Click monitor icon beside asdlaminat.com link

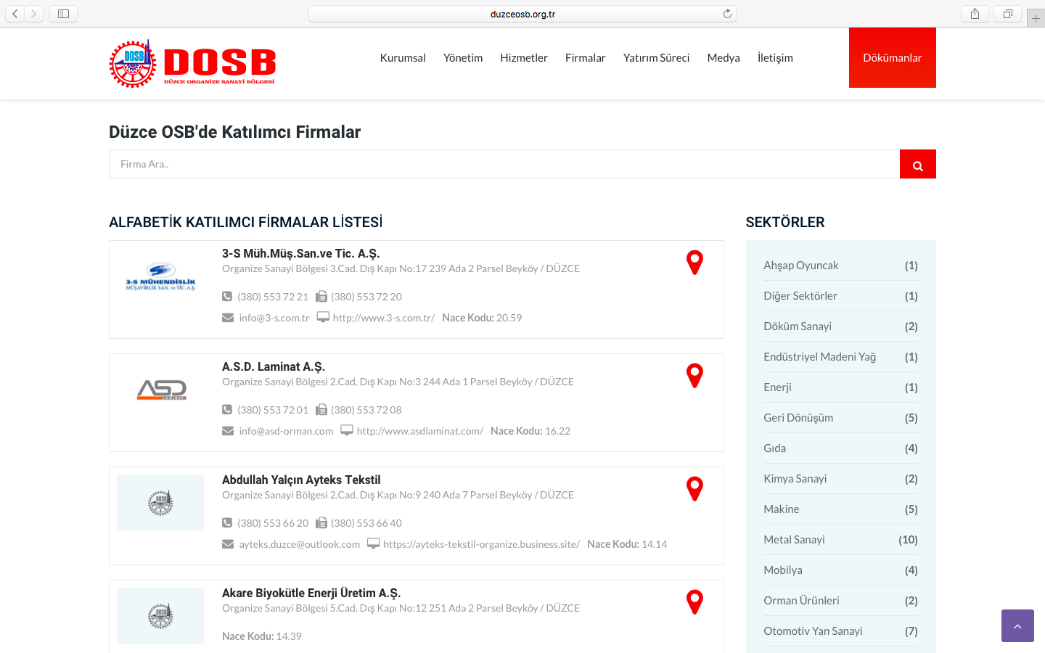click(347, 430)
